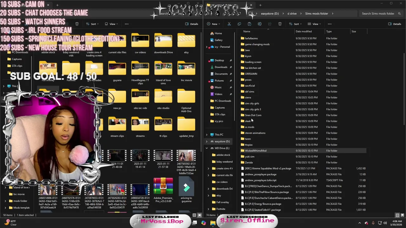Select '[KBC] Xtreme Squabbles Mod v2.package' file

(x=303, y=168)
